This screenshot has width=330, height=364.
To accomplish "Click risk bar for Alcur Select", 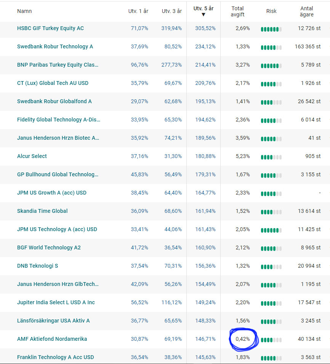I will 271,157.
